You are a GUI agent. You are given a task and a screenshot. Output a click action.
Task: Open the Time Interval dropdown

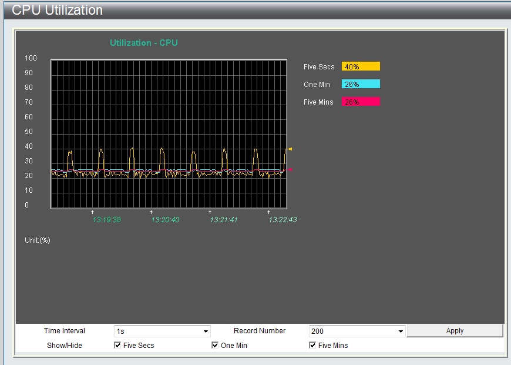pyautogui.click(x=162, y=331)
